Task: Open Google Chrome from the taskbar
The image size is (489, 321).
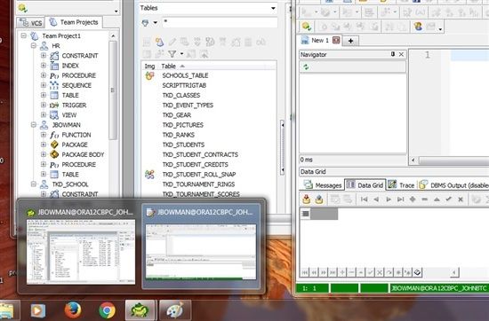Action: [107, 310]
